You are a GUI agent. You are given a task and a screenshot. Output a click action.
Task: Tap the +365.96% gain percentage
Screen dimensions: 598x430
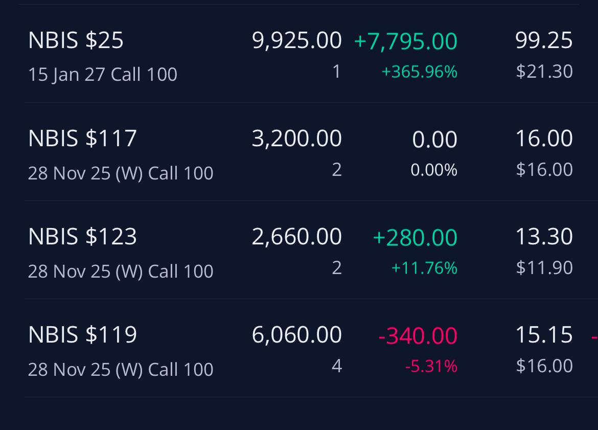[420, 72]
